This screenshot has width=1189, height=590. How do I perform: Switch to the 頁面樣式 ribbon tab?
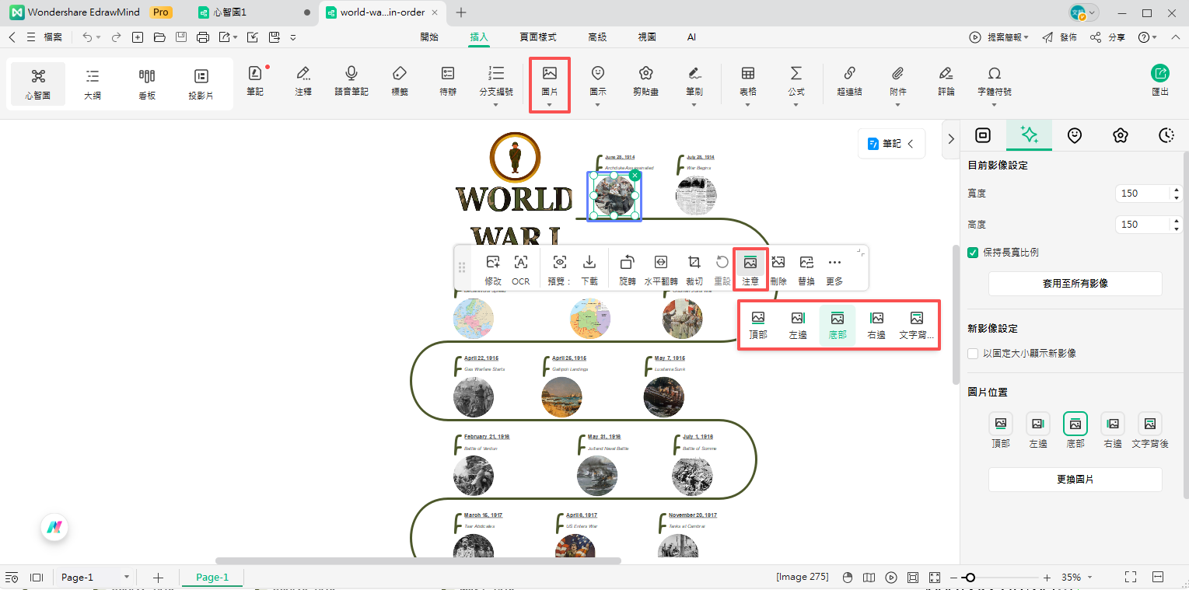538,37
